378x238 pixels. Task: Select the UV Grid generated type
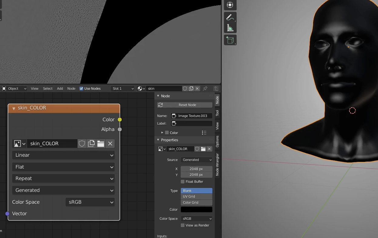tap(197, 196)
